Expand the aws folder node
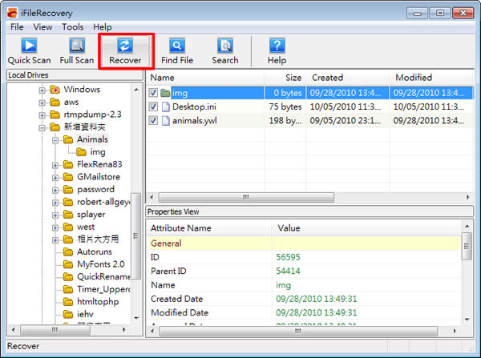Screen dimensions: 481x358 (42, 103)
